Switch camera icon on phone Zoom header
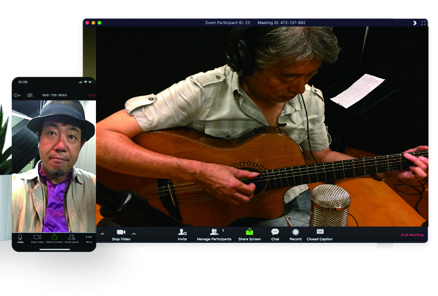Viewport: 438px width, 296px height. pos(30,95)
